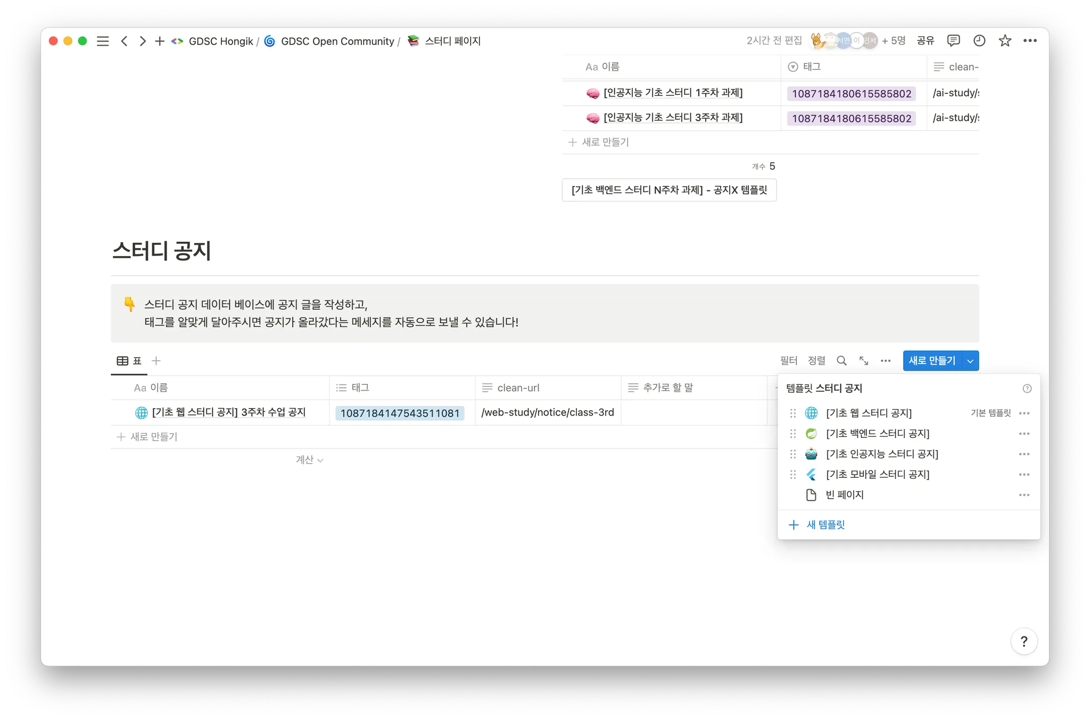This screenshot has width=1090, height=720.
Task: Toggle the sidebar hamburger menu
Action: tap(103, 41)
